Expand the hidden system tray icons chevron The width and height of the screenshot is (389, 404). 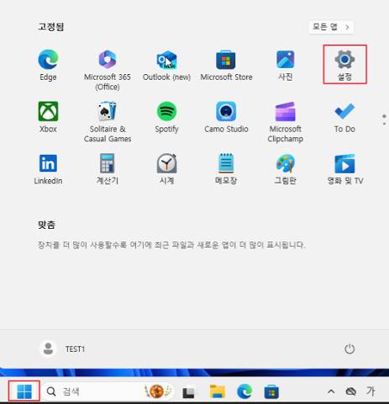[x=331, y=391]
